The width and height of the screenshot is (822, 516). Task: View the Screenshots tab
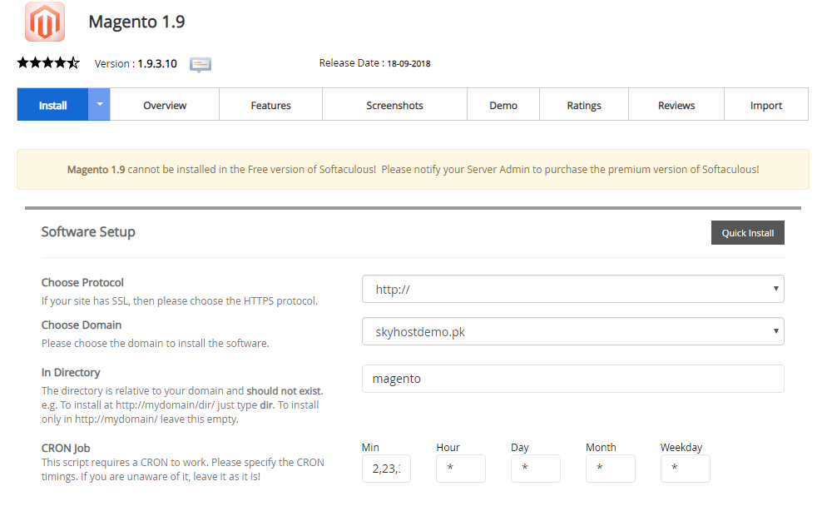(x=394, y=105)
